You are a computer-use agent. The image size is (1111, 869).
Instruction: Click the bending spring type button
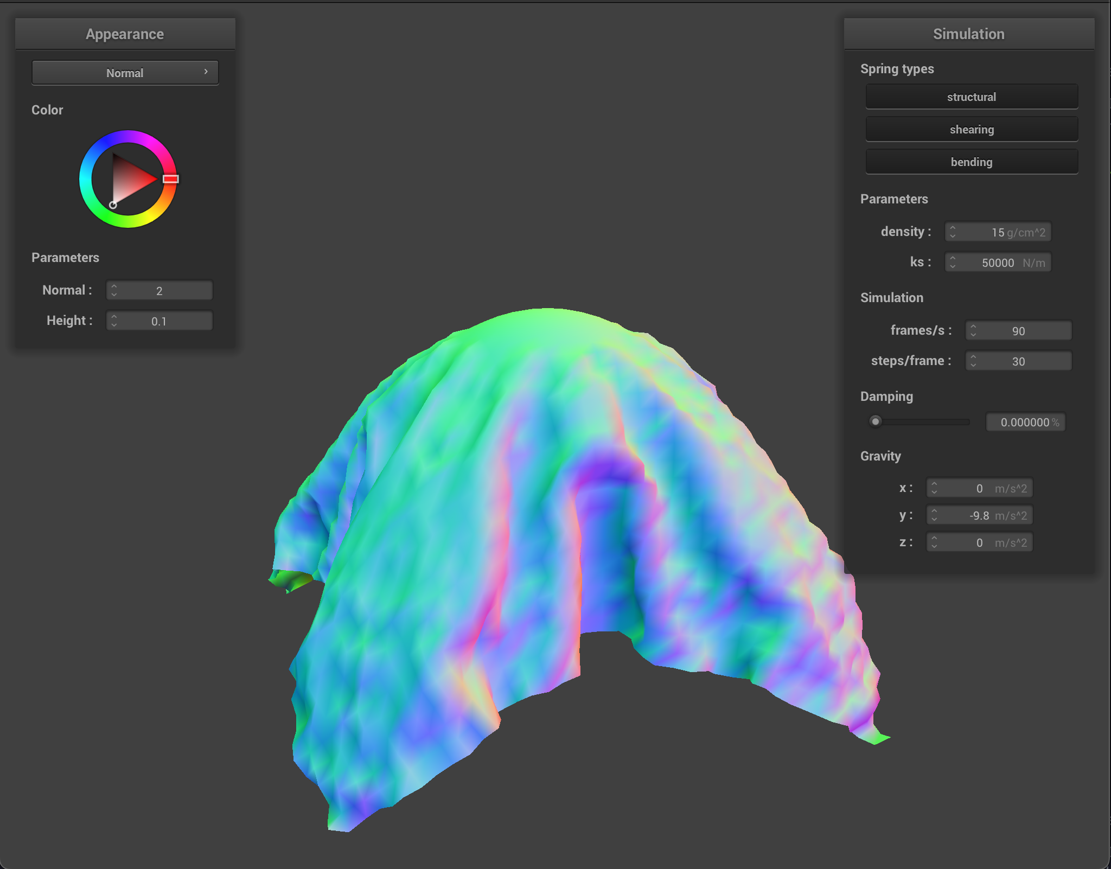click(971, 162)
